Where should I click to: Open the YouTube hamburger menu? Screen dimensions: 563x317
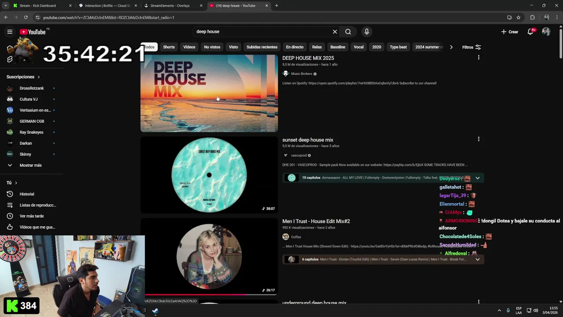coord(10,32)
